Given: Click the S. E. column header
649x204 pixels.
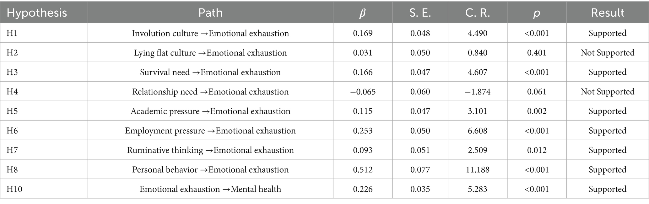Looking at the screenshot, I should click(420, 13).
